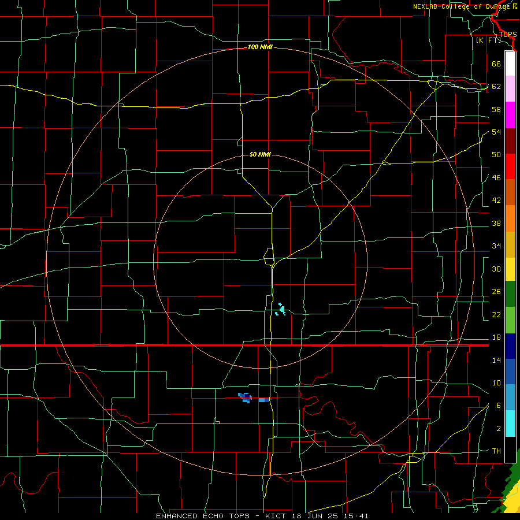
Task: Click the 30 legend value label
Action: 496,269
